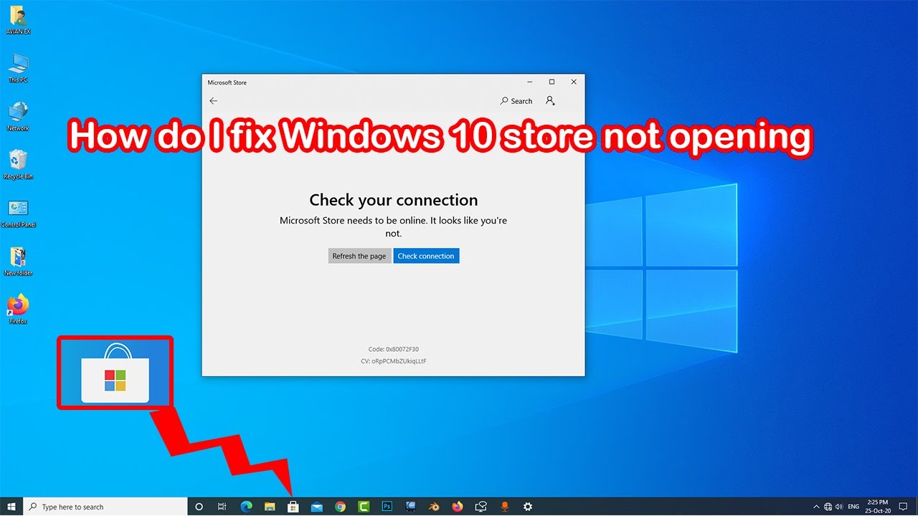This screenshot has width=918, height=516.
Task: Launch Google Chrome from the taskbar
Action: (340, 507)
